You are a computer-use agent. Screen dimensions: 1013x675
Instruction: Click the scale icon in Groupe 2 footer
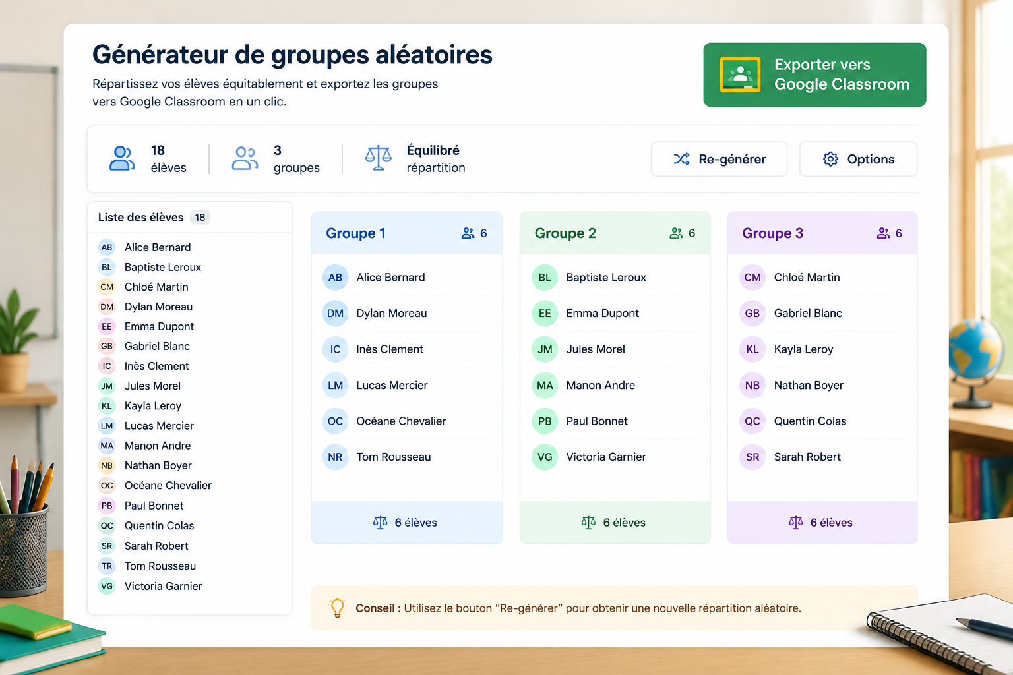click(588, 523)
